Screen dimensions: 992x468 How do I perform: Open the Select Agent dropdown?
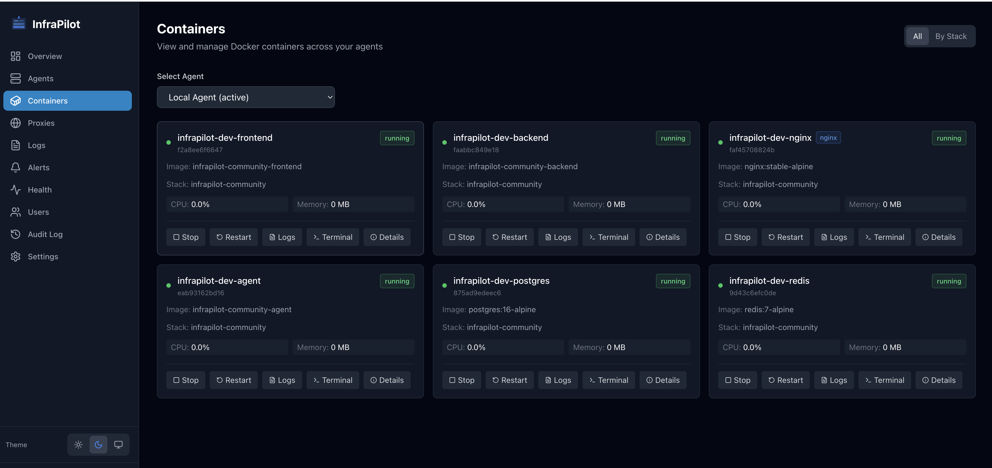tap(246, 97)
